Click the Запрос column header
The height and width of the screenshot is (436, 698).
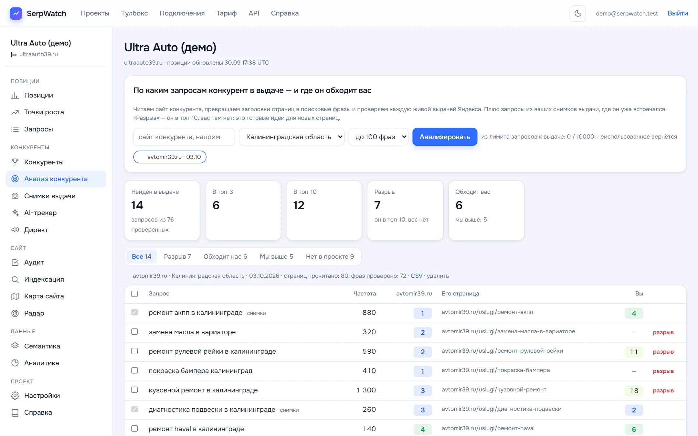pos(159,294)
